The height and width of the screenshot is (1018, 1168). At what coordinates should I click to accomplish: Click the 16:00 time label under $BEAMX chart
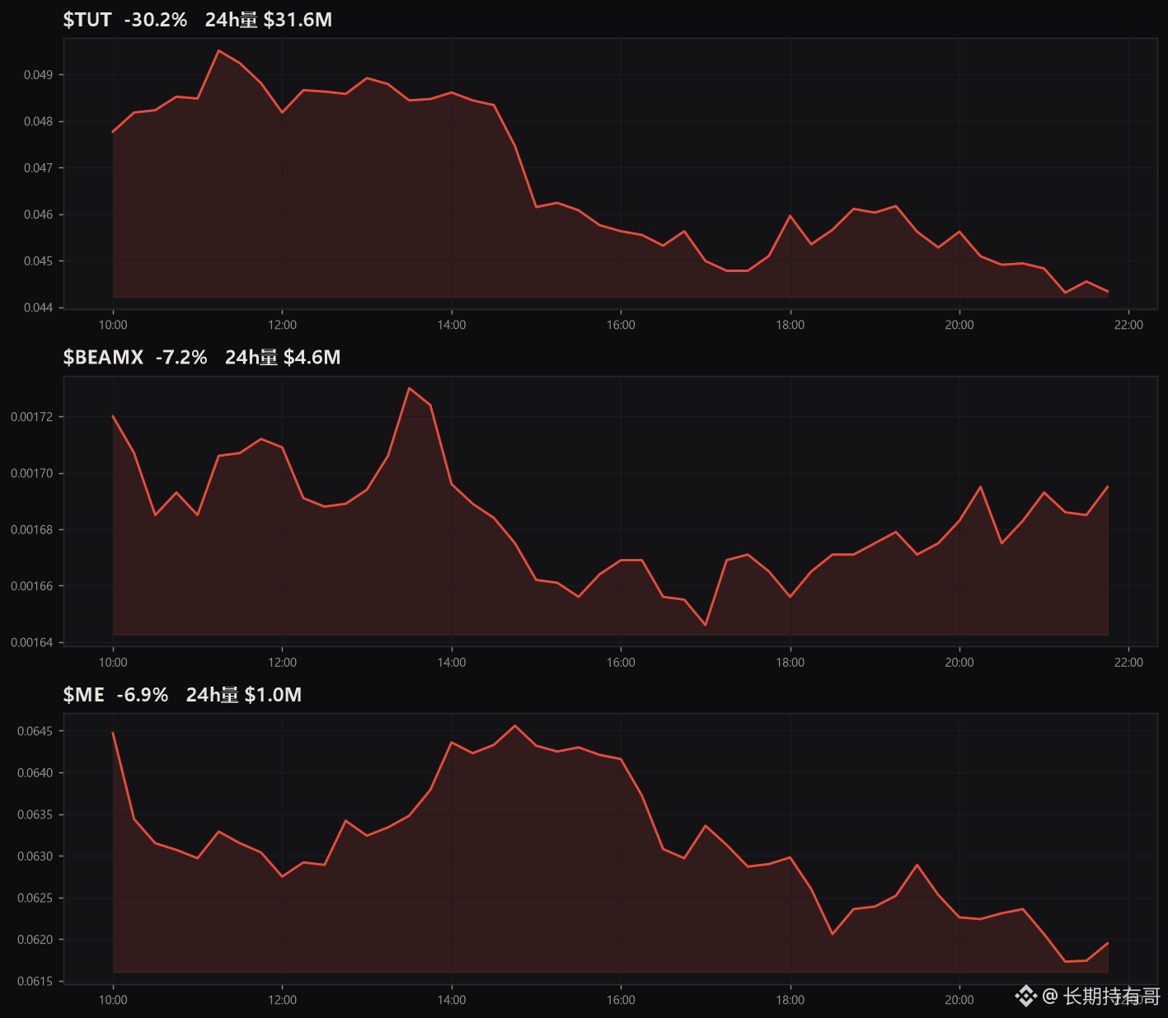(x=621, y=662)
